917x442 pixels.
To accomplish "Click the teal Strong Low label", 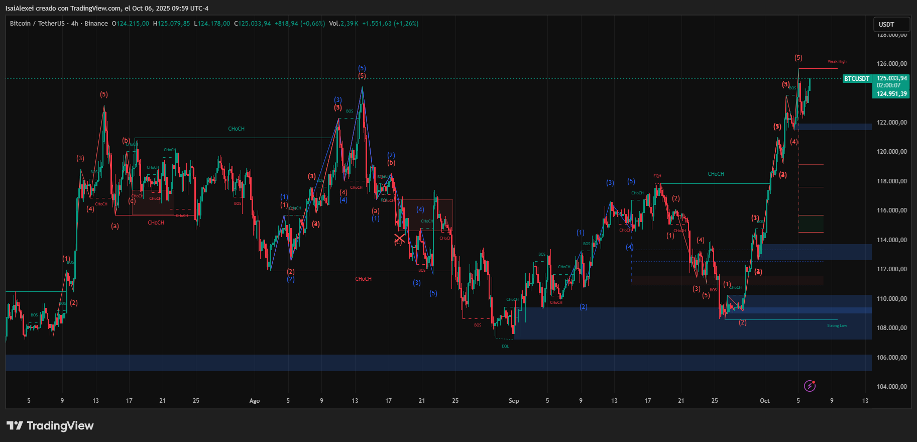I will click(x=837, y=326).
